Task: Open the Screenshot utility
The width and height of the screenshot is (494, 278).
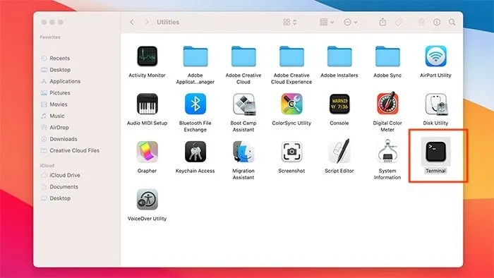Action: [x=291, y=152]
